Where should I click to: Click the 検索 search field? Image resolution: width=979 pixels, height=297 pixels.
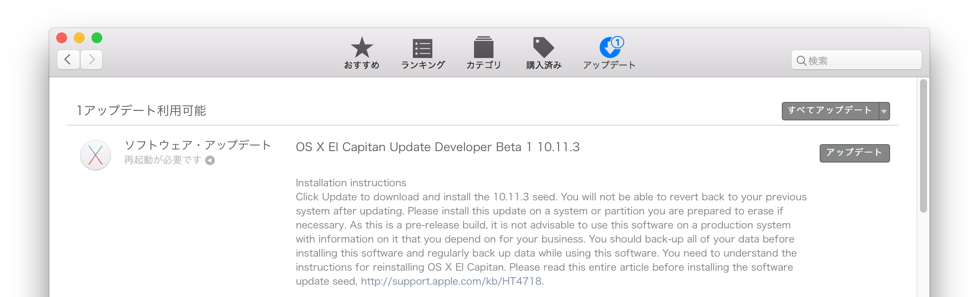[x=856, y=60]
